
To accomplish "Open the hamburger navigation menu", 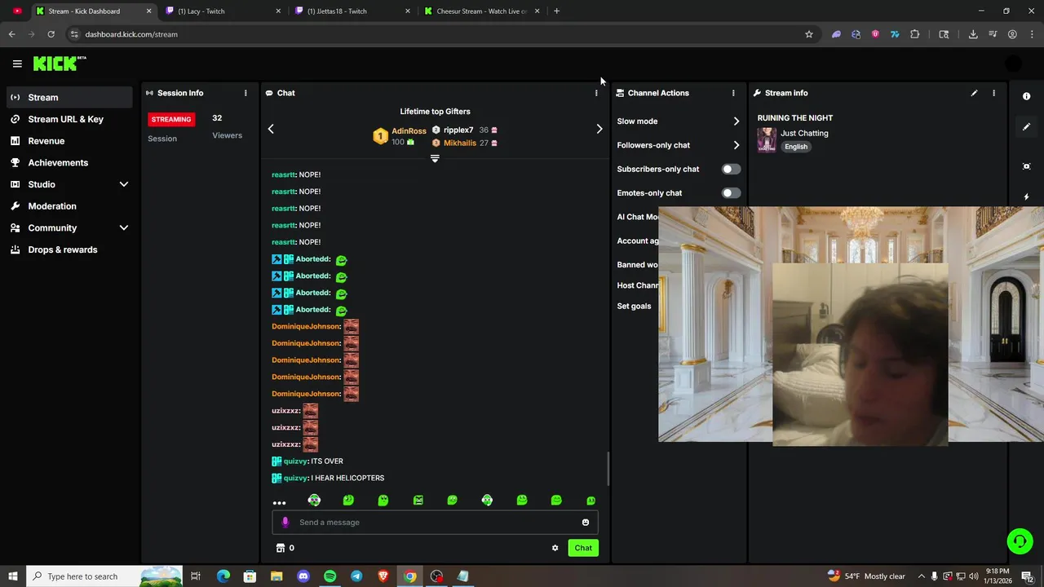I will (17, 64).
